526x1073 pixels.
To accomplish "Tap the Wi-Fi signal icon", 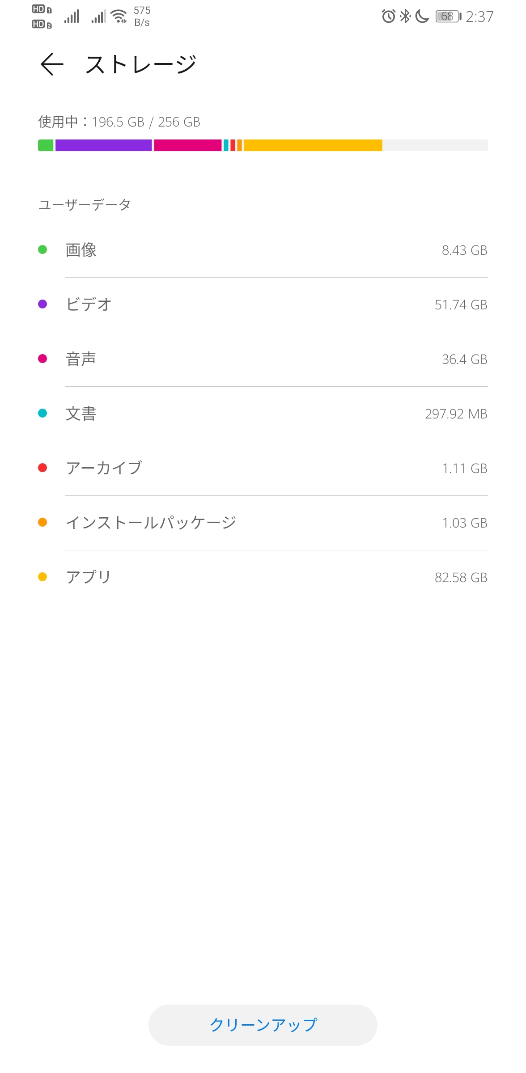I will coord(119,17).
